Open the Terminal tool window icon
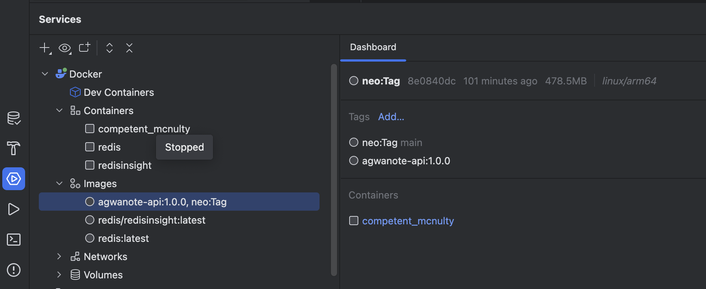This screenshot has width=706, height=289. tap(14, 240)
